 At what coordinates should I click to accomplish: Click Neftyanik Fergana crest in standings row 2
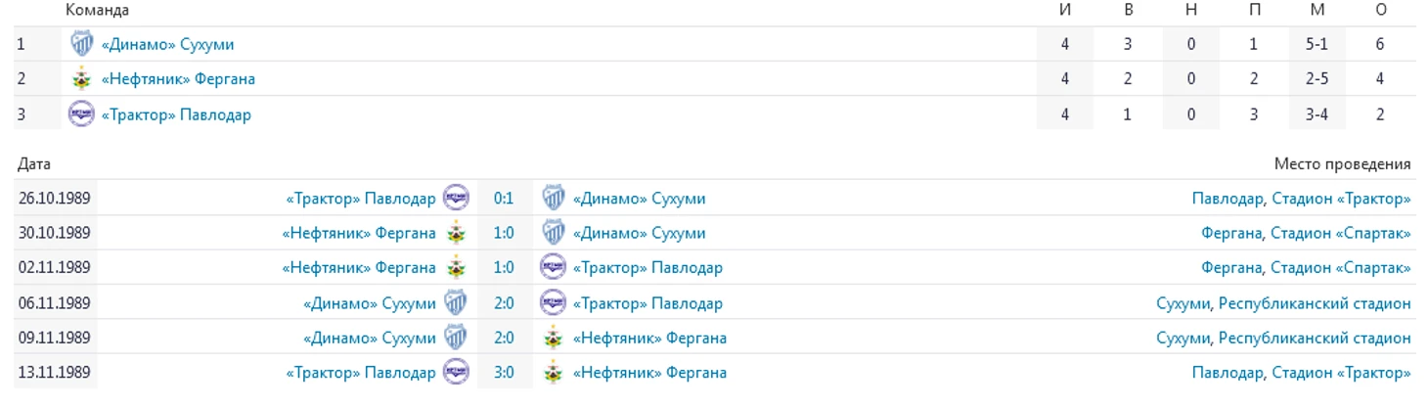point(82,79)
